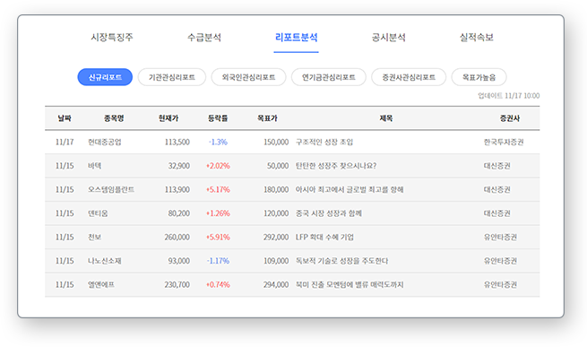Screen dimensions: 587x347
Task: Open the 실적속보 tab
Action: [x=476, y=37]
